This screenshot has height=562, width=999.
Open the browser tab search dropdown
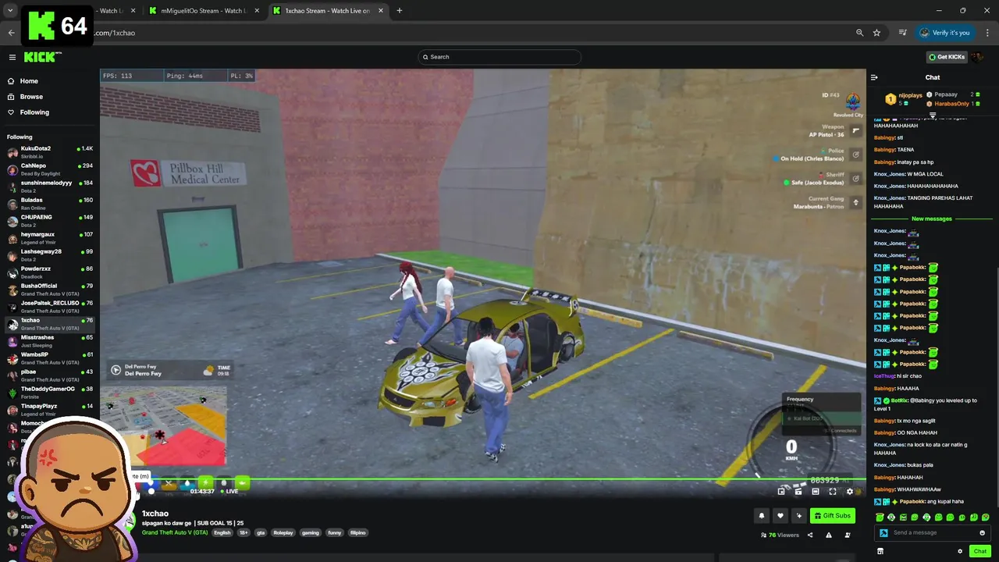(10, 11)
